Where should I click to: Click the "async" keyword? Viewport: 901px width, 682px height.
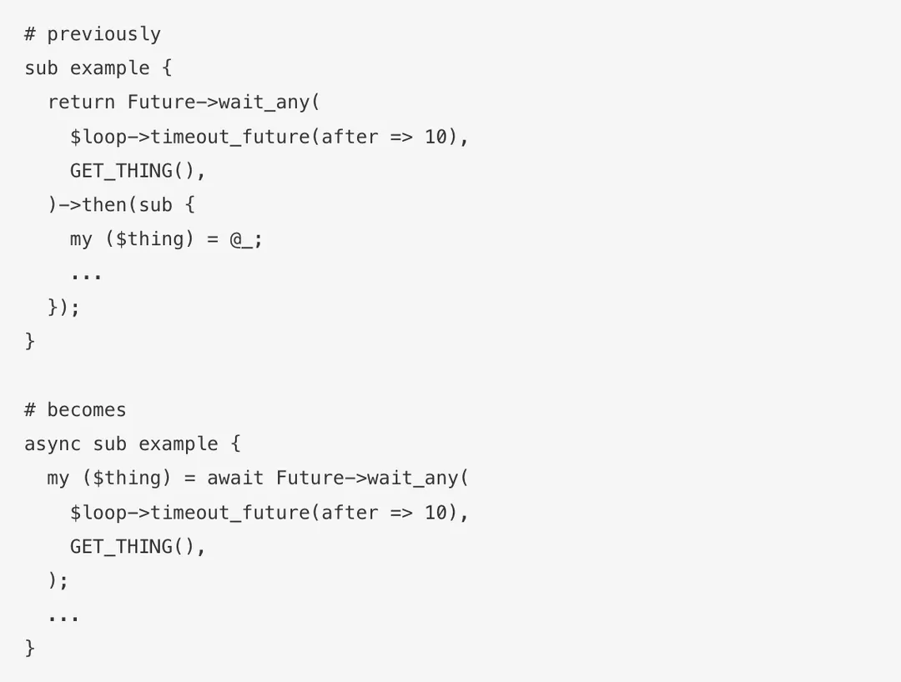(53, 444)
